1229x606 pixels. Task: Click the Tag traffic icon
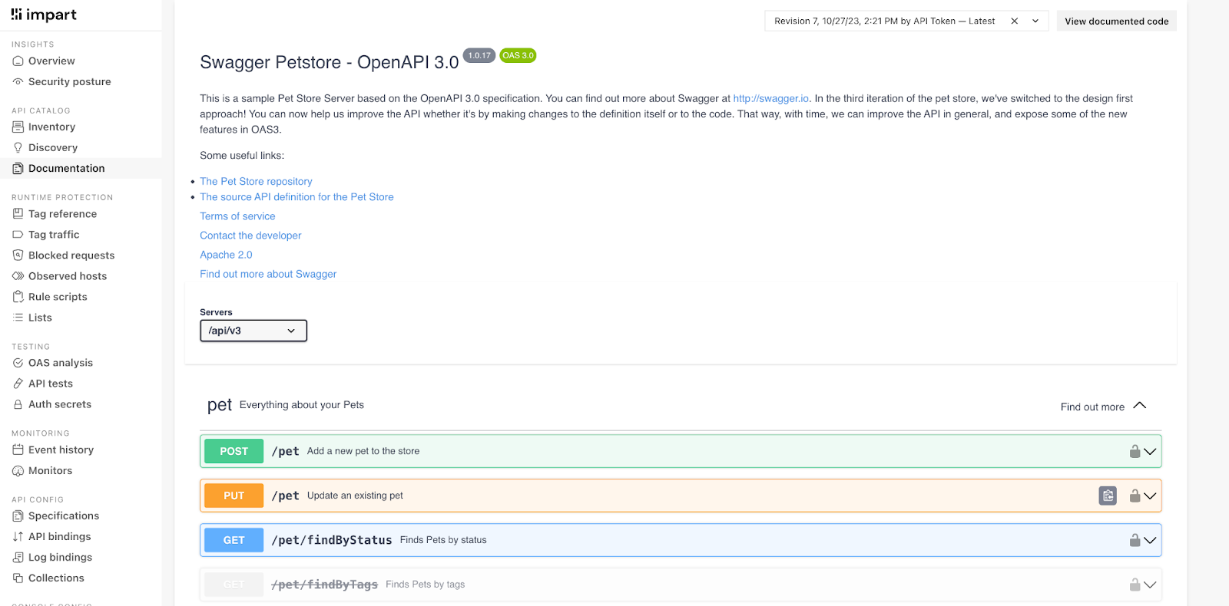click(18, 235)
